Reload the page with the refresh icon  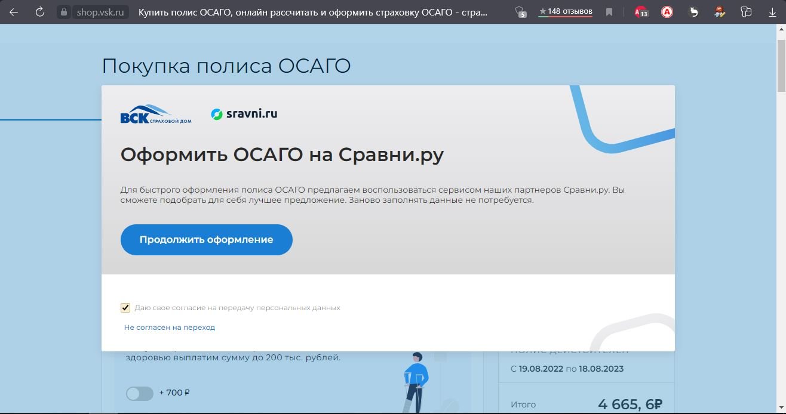coord(40,12)
